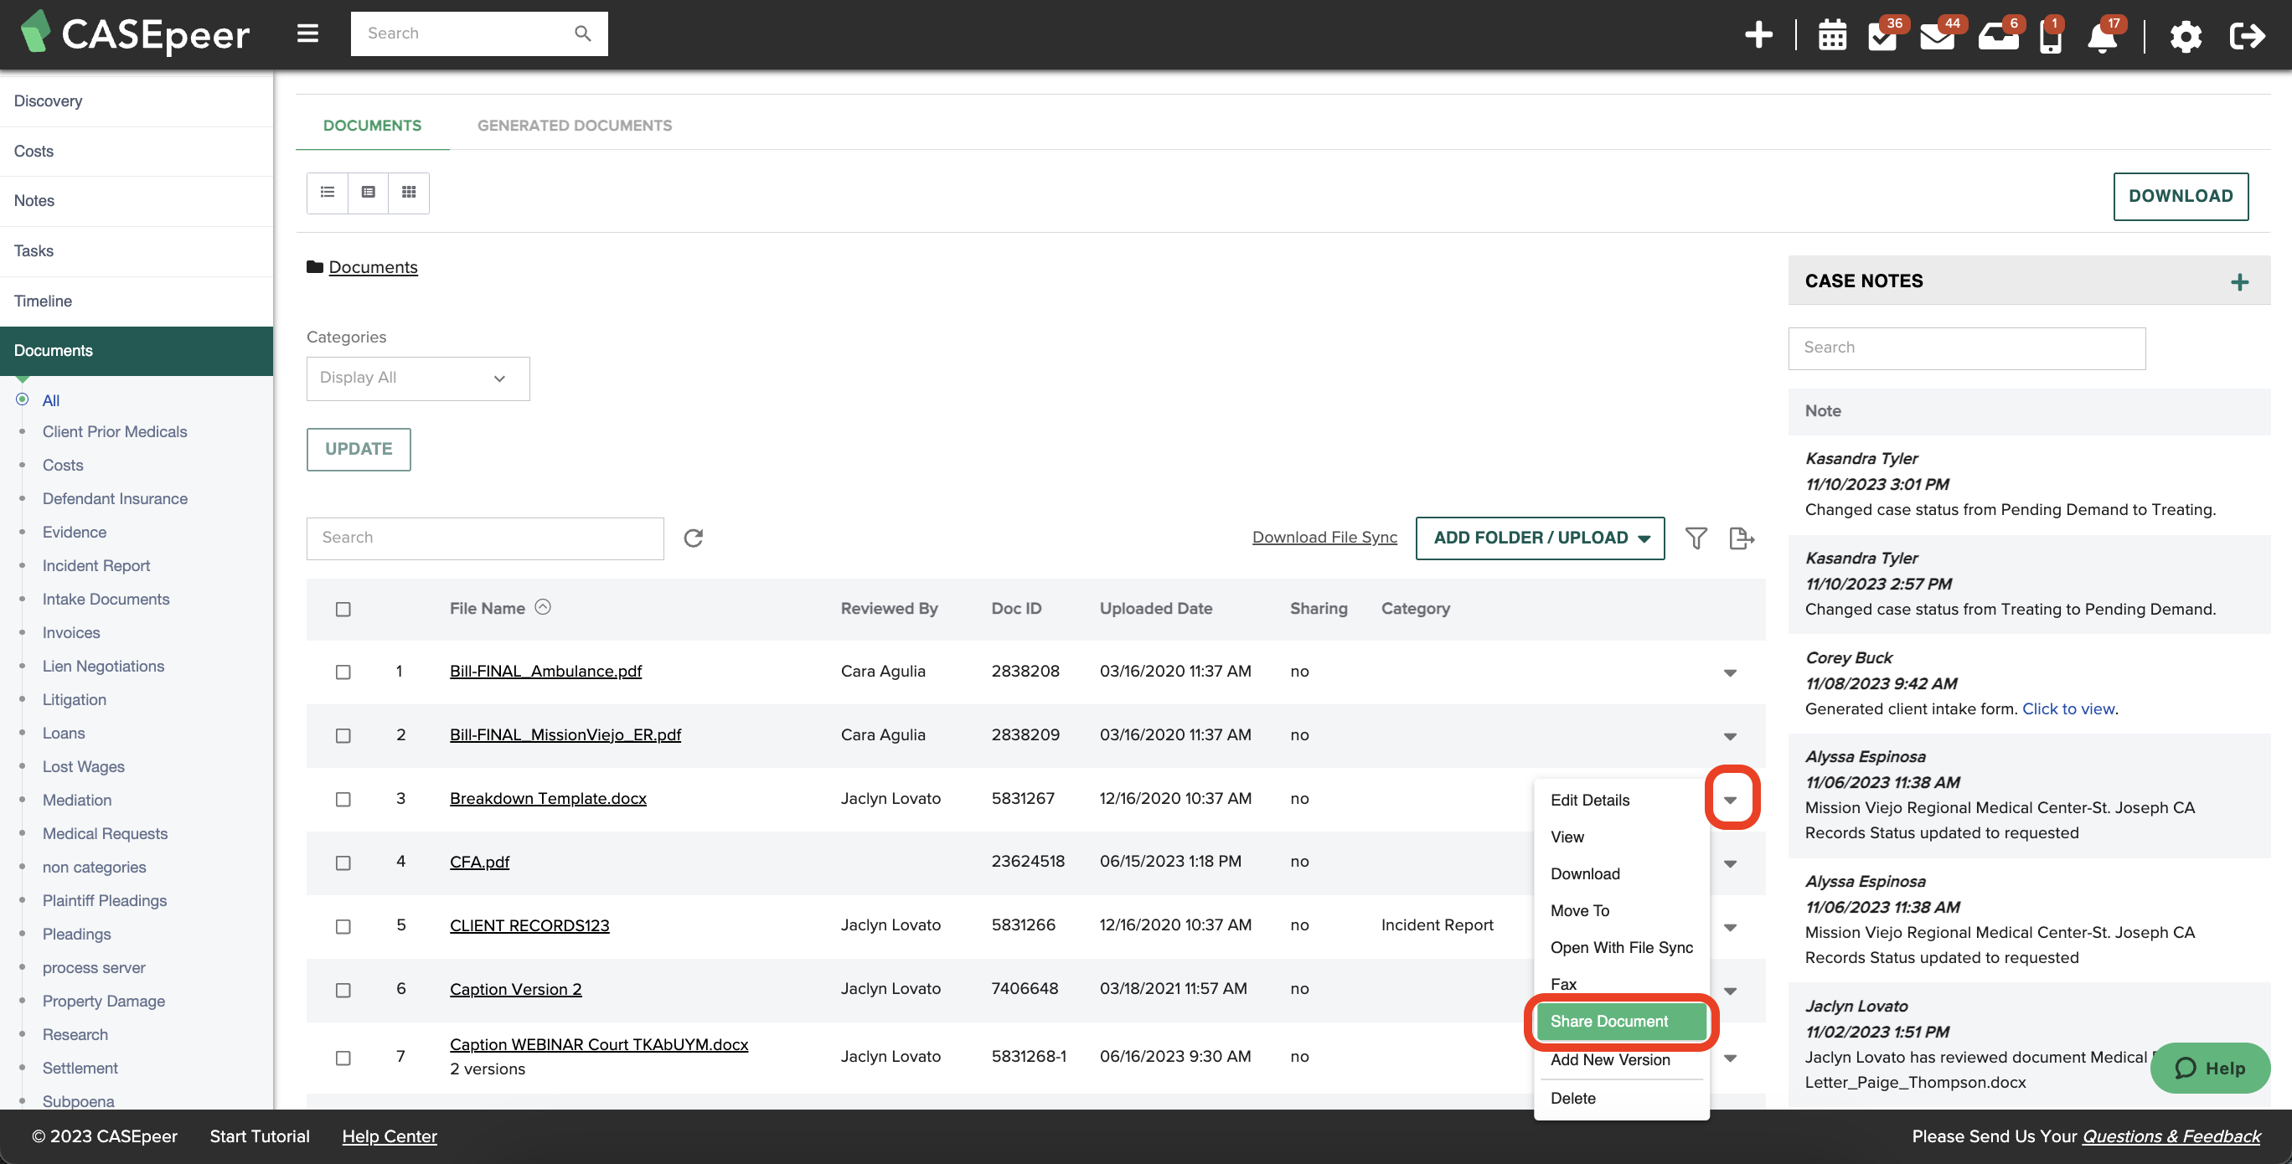Open the Help chat bubble
Viewport: 2292px width, 1164px height.
tap(2210, 1068)
